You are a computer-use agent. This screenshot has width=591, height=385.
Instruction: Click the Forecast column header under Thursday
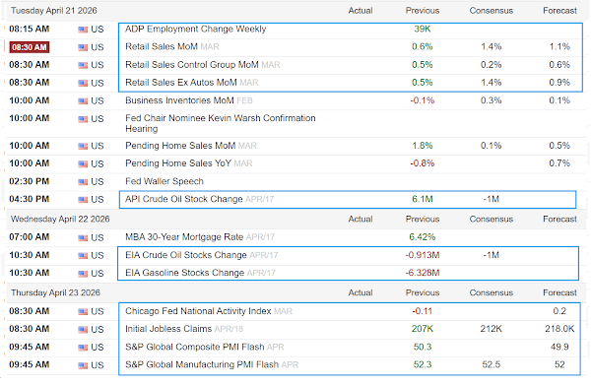(x=559, y=292)
